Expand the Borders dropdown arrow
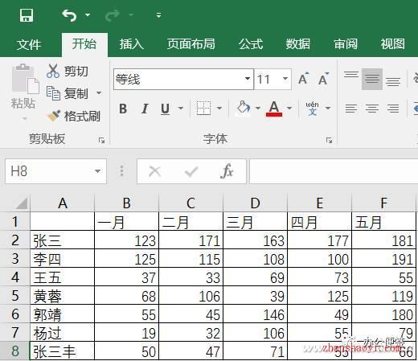Screen dimensions: 418x361 [x=219, y=109]
